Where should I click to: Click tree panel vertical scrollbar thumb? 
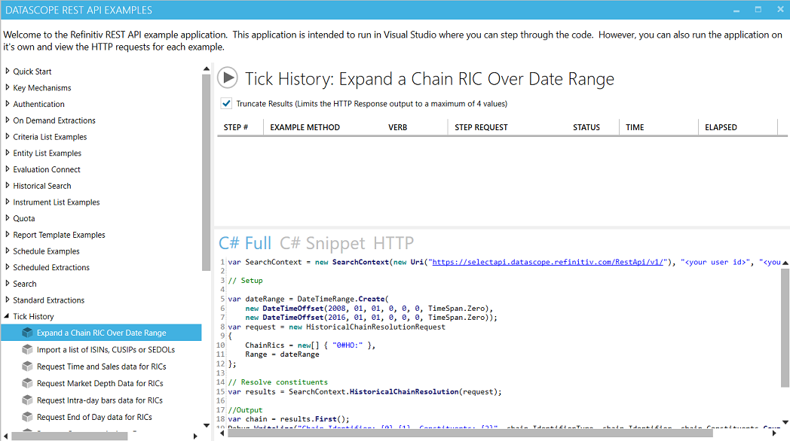coord(206,172)
